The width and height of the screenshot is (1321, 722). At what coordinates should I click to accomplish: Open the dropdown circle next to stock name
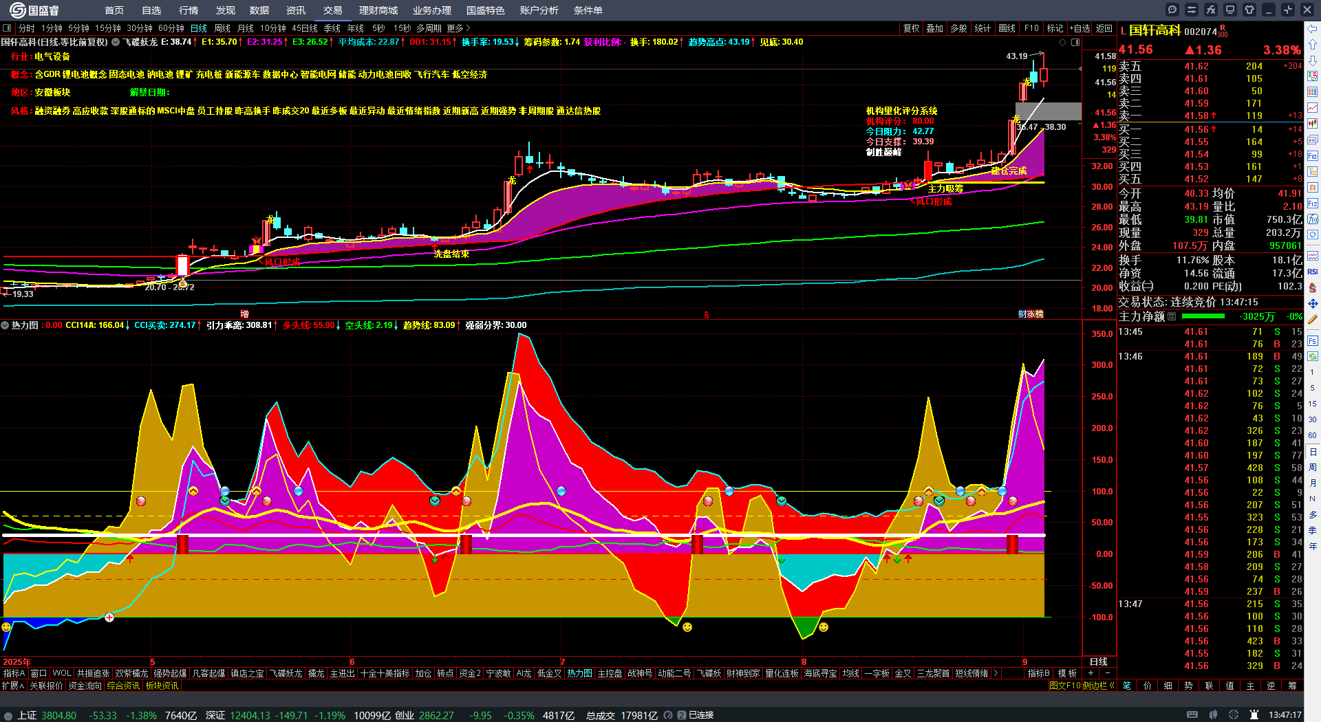[x=116, y=42]
